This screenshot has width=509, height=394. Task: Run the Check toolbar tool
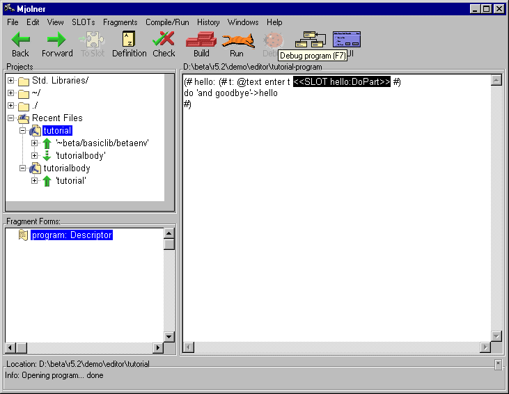[x=164, y=40]
